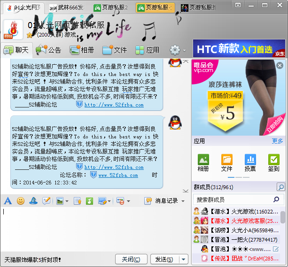Open the 投票 app icon
288x267 pixels.
click(250, 162)
